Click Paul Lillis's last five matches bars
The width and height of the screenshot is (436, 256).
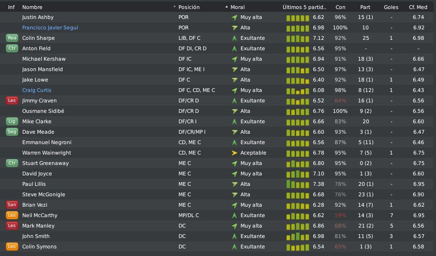(x=297, y=184)
